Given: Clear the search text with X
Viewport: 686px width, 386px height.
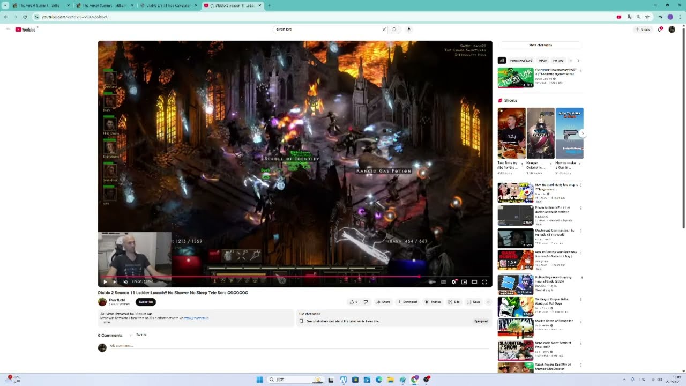Looking at the screenshot, I should coord(384,29).
